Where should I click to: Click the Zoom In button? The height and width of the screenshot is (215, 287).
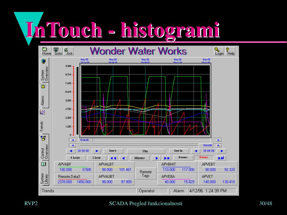point(113,151)
